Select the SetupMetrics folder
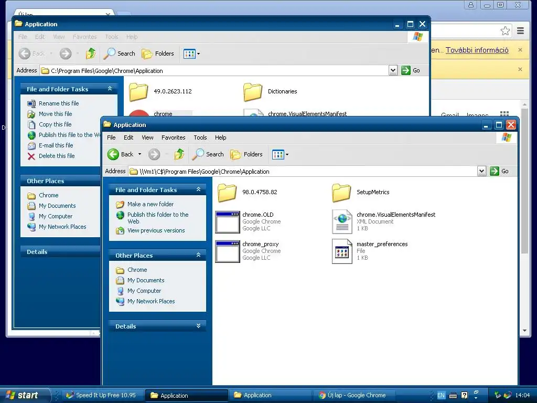 click(361, 192)
